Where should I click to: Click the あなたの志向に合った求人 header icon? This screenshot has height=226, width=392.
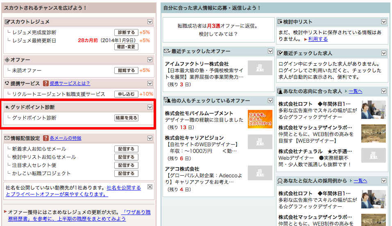point(280,91)
